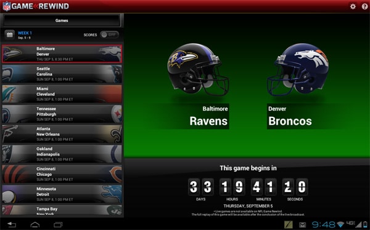Open the Minnesota vs Detroit game
Image resolution: width=370 pixels, height=230 pixels.
(62, 194)
